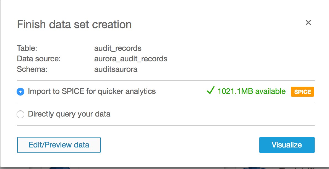Click the green checkmark icon
The width and height of the screenshot is (329, 169).
pos(210,91)
